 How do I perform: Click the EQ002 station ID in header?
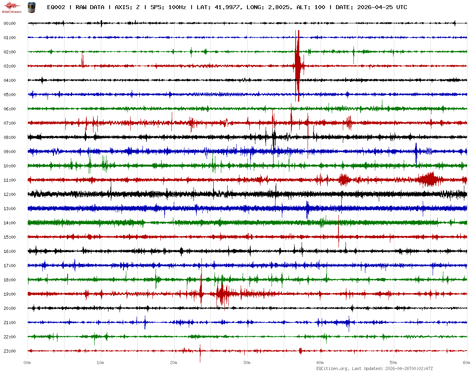tap(56, 7)
